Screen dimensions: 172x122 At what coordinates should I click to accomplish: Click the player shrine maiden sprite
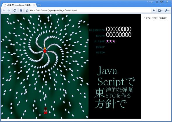click(x=46, y=111)
